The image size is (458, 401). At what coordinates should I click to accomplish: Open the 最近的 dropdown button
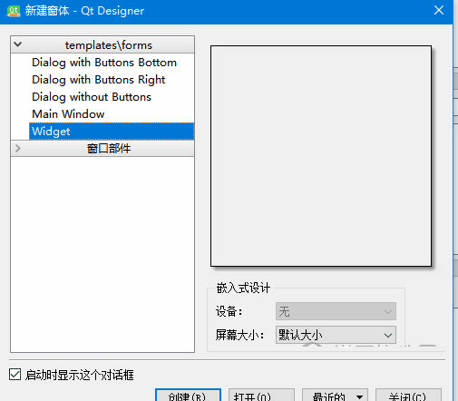[335, 395]
